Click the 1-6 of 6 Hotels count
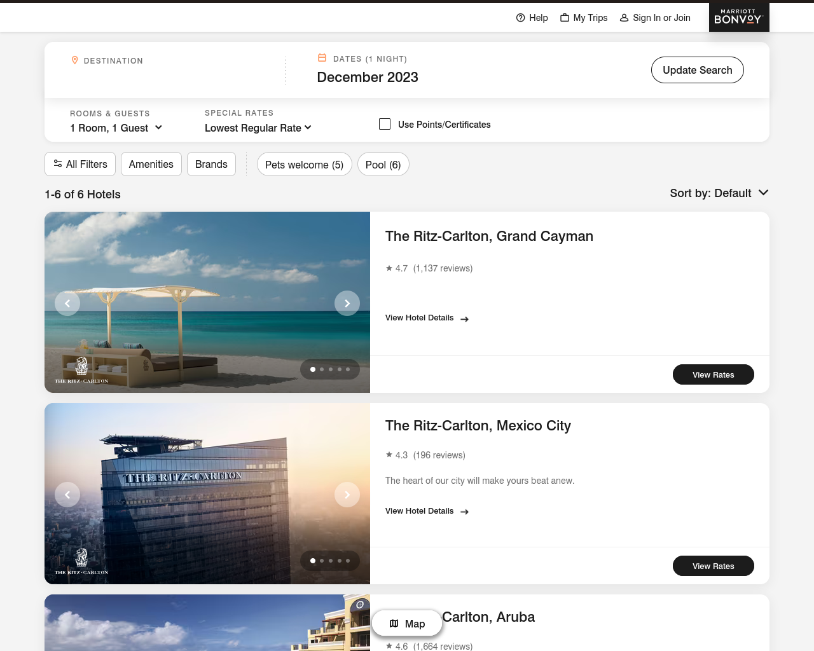Screen dimensions: 814x651 [83, 195]
